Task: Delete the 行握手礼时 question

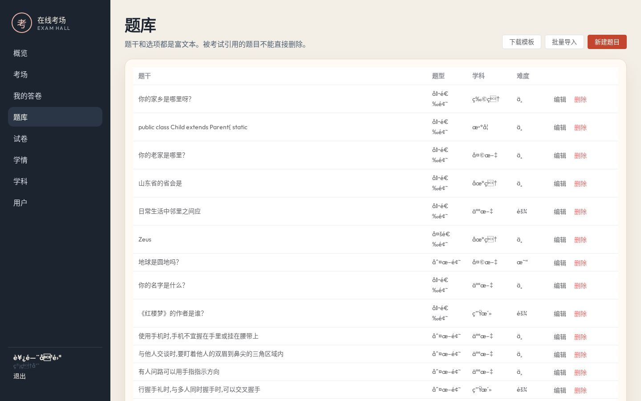Action: pos(580,390)
